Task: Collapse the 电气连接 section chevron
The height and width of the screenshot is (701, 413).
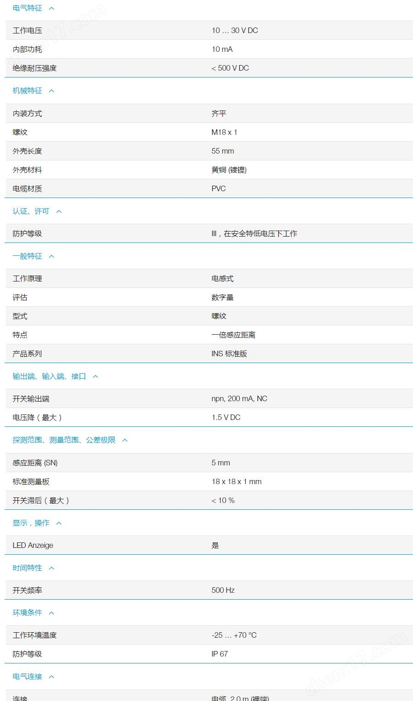Action: point(51,677)
